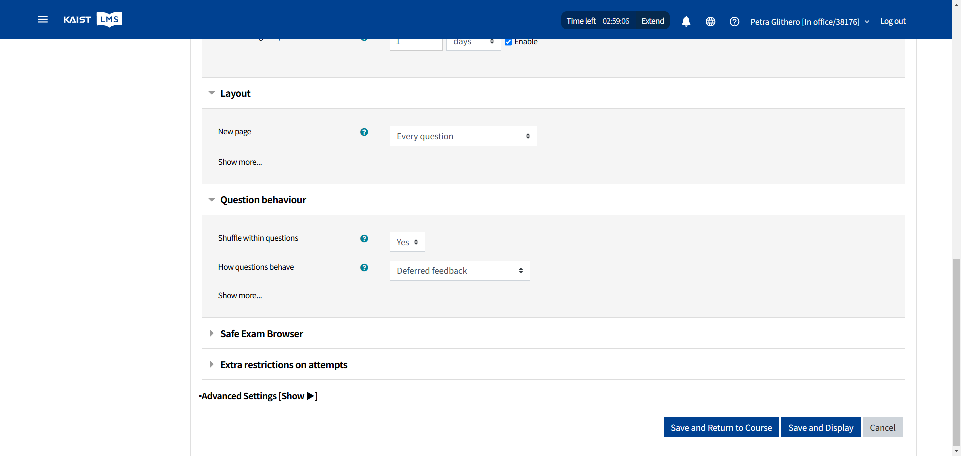Click Show more under Layout
The height and width of the screenshot is (456, 961).
(x=240, y=162)
